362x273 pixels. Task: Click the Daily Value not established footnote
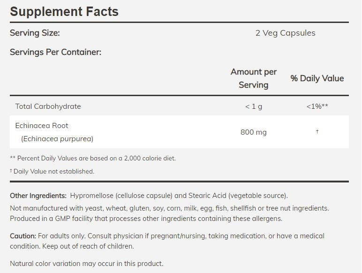click(x=53, y=172)
